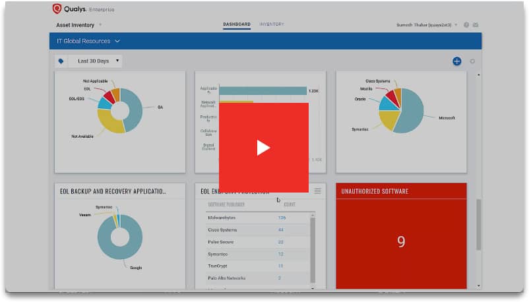Select the Palo Alto Networks row

point(257,278)
